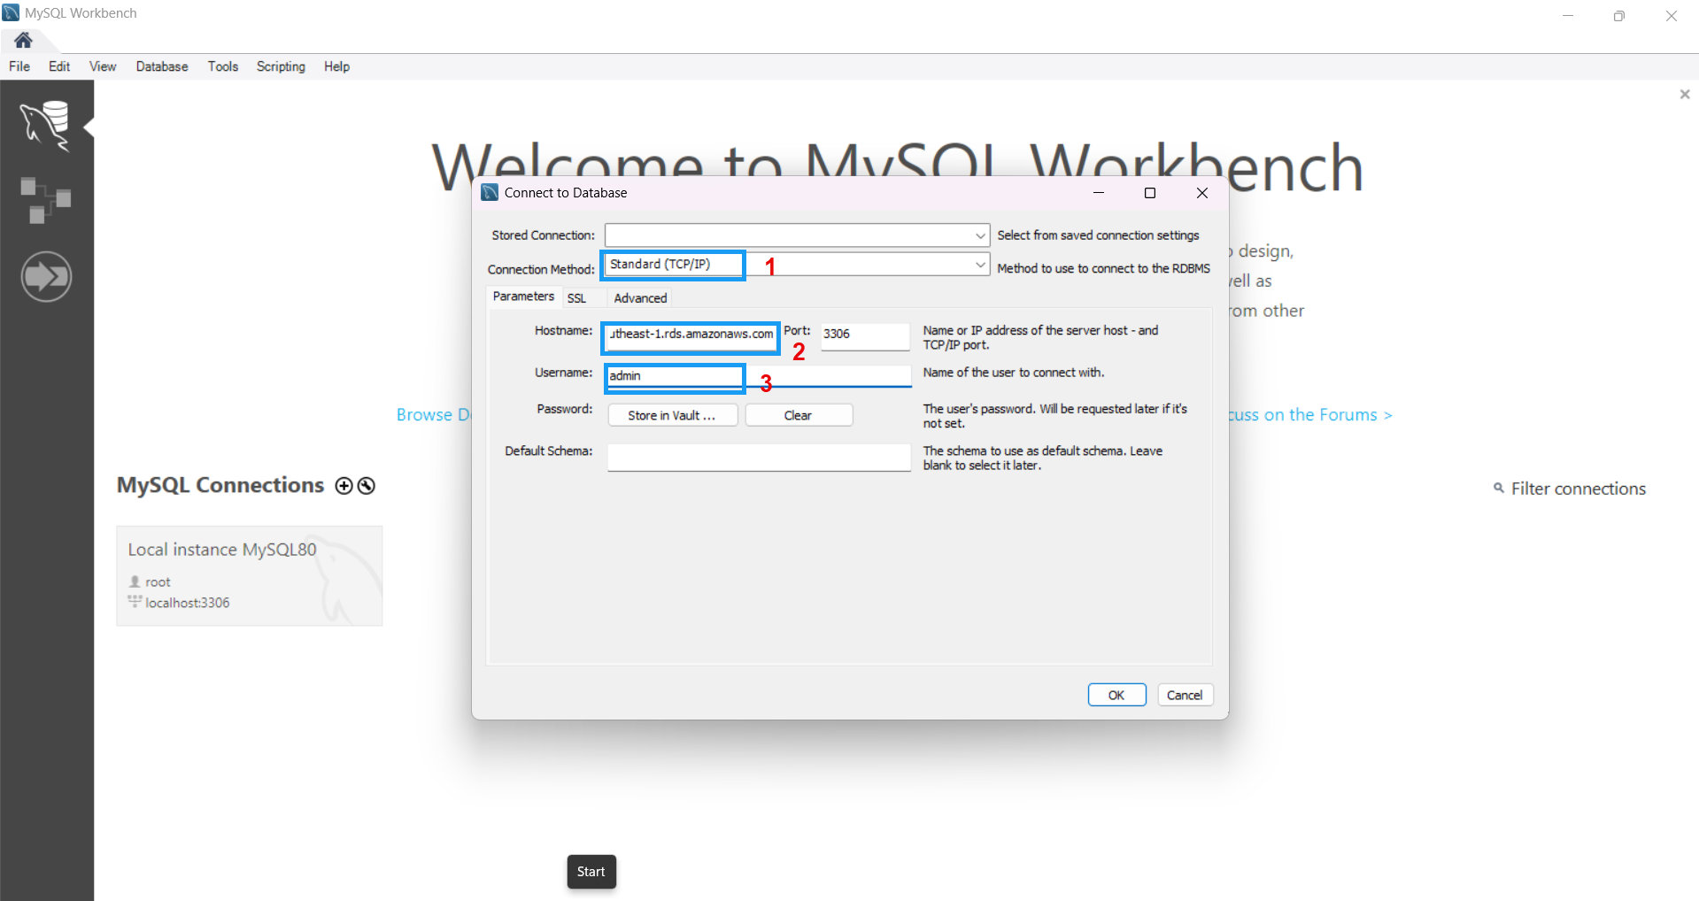
Task: Switch to the Advanced tab
Action: point(640,298)
